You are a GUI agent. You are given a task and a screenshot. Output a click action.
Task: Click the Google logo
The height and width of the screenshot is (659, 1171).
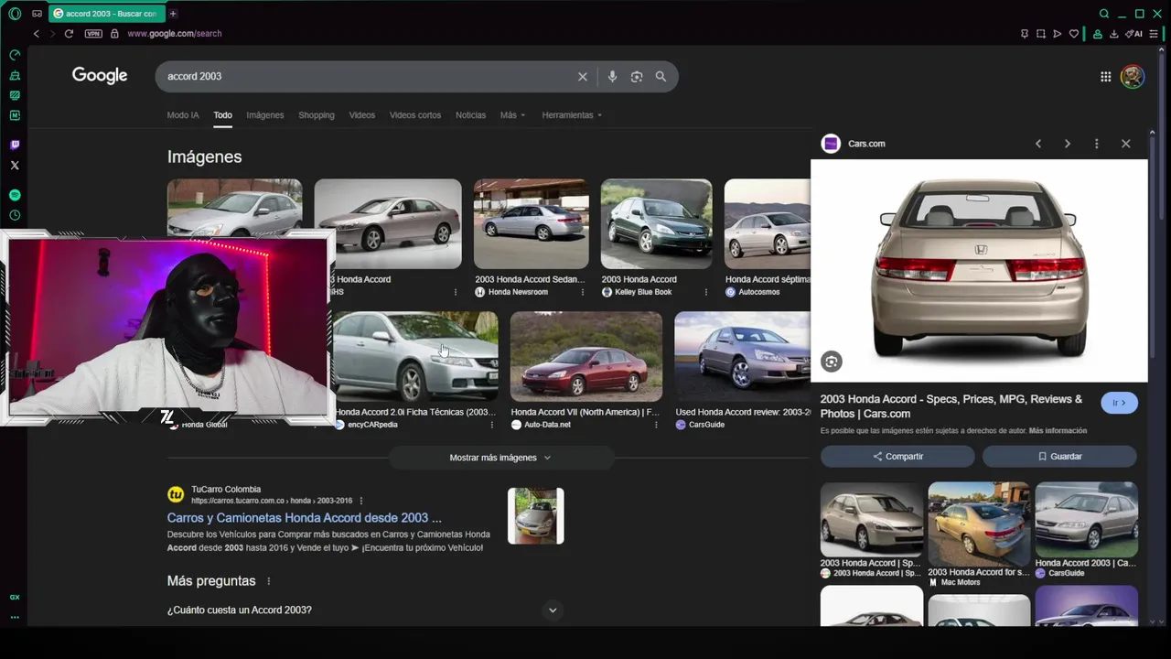coord(100,76)
